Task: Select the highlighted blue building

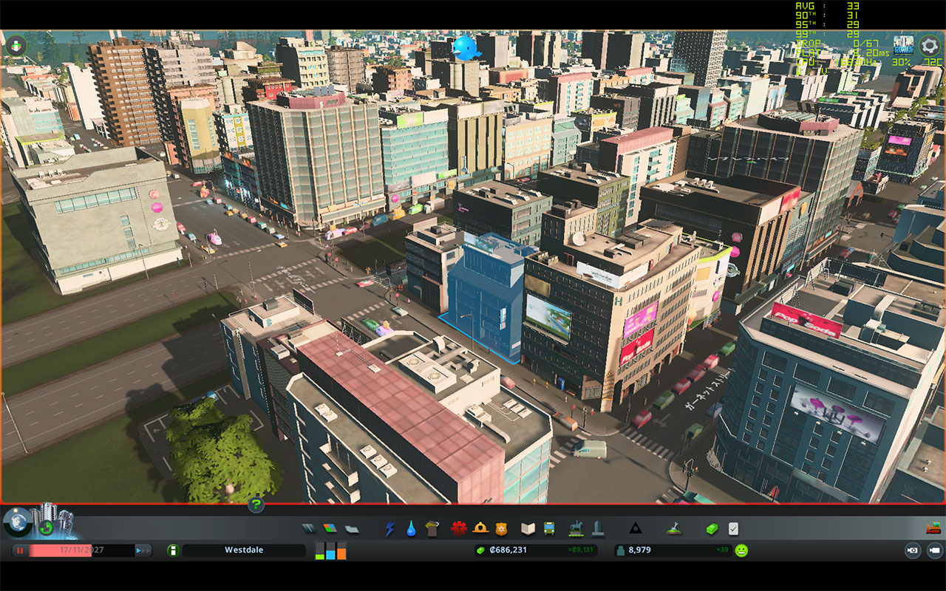Action: click(x=484, y=299)
